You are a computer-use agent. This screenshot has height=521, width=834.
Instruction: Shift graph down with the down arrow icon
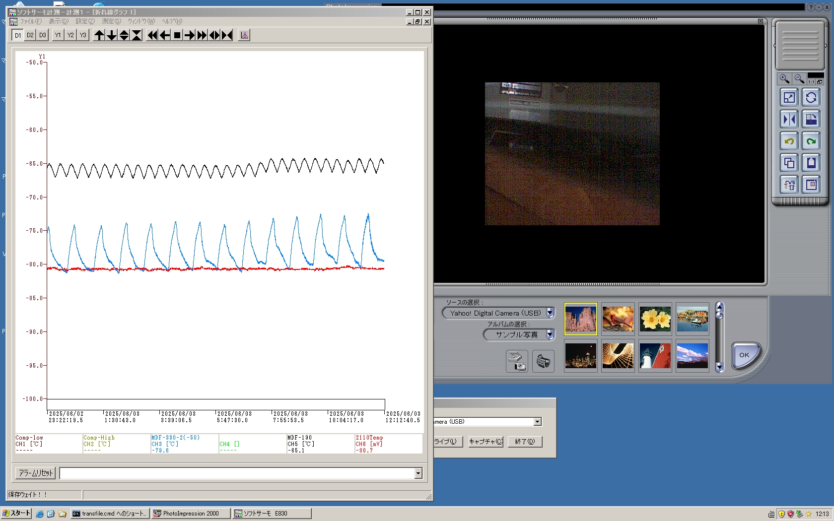[x=112, y=35]
